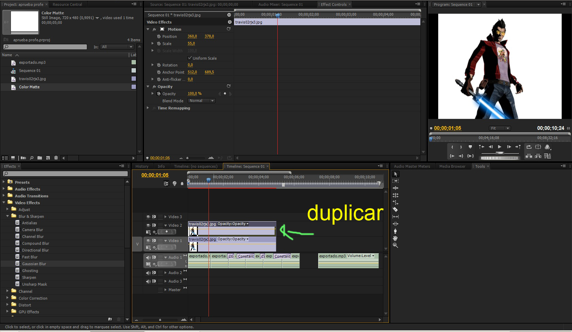
Task: Select the Slide tool
Action: click(x=396, y=224)
